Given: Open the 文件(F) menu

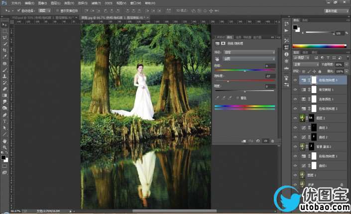Looking at the screenshot, I should click(16, 3).
